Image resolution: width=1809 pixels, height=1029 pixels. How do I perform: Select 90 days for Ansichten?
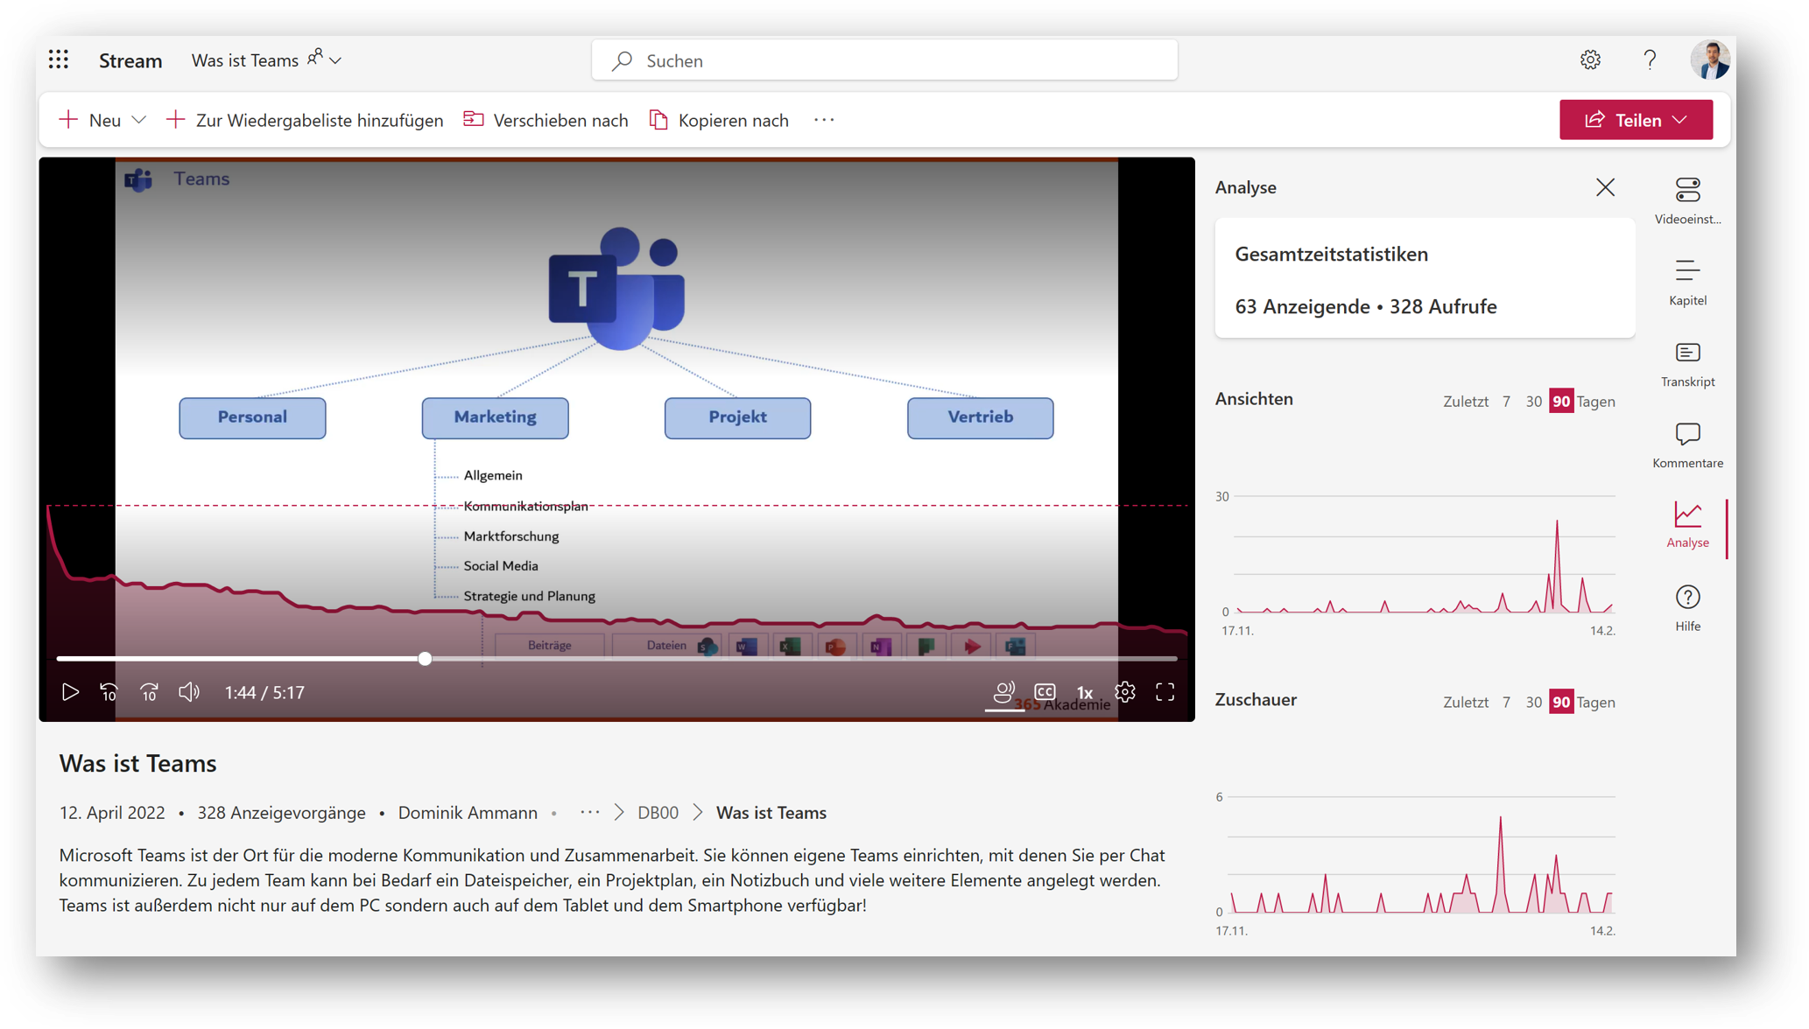pyautogui.click(x=1561, y=402)
